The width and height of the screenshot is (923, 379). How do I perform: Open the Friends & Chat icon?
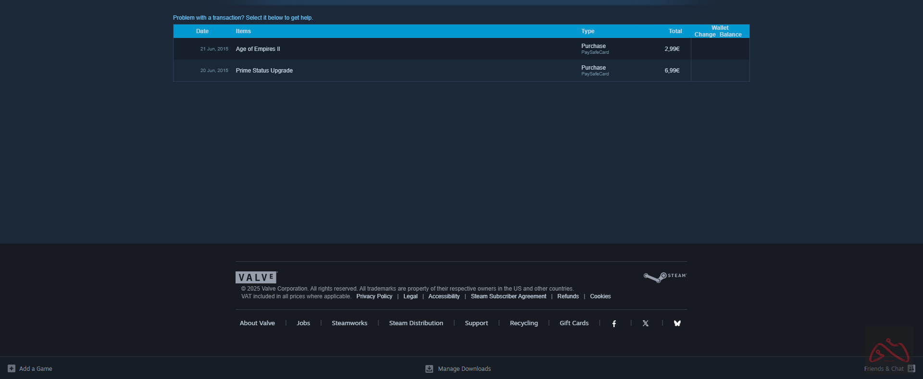(x=911, y=368)
